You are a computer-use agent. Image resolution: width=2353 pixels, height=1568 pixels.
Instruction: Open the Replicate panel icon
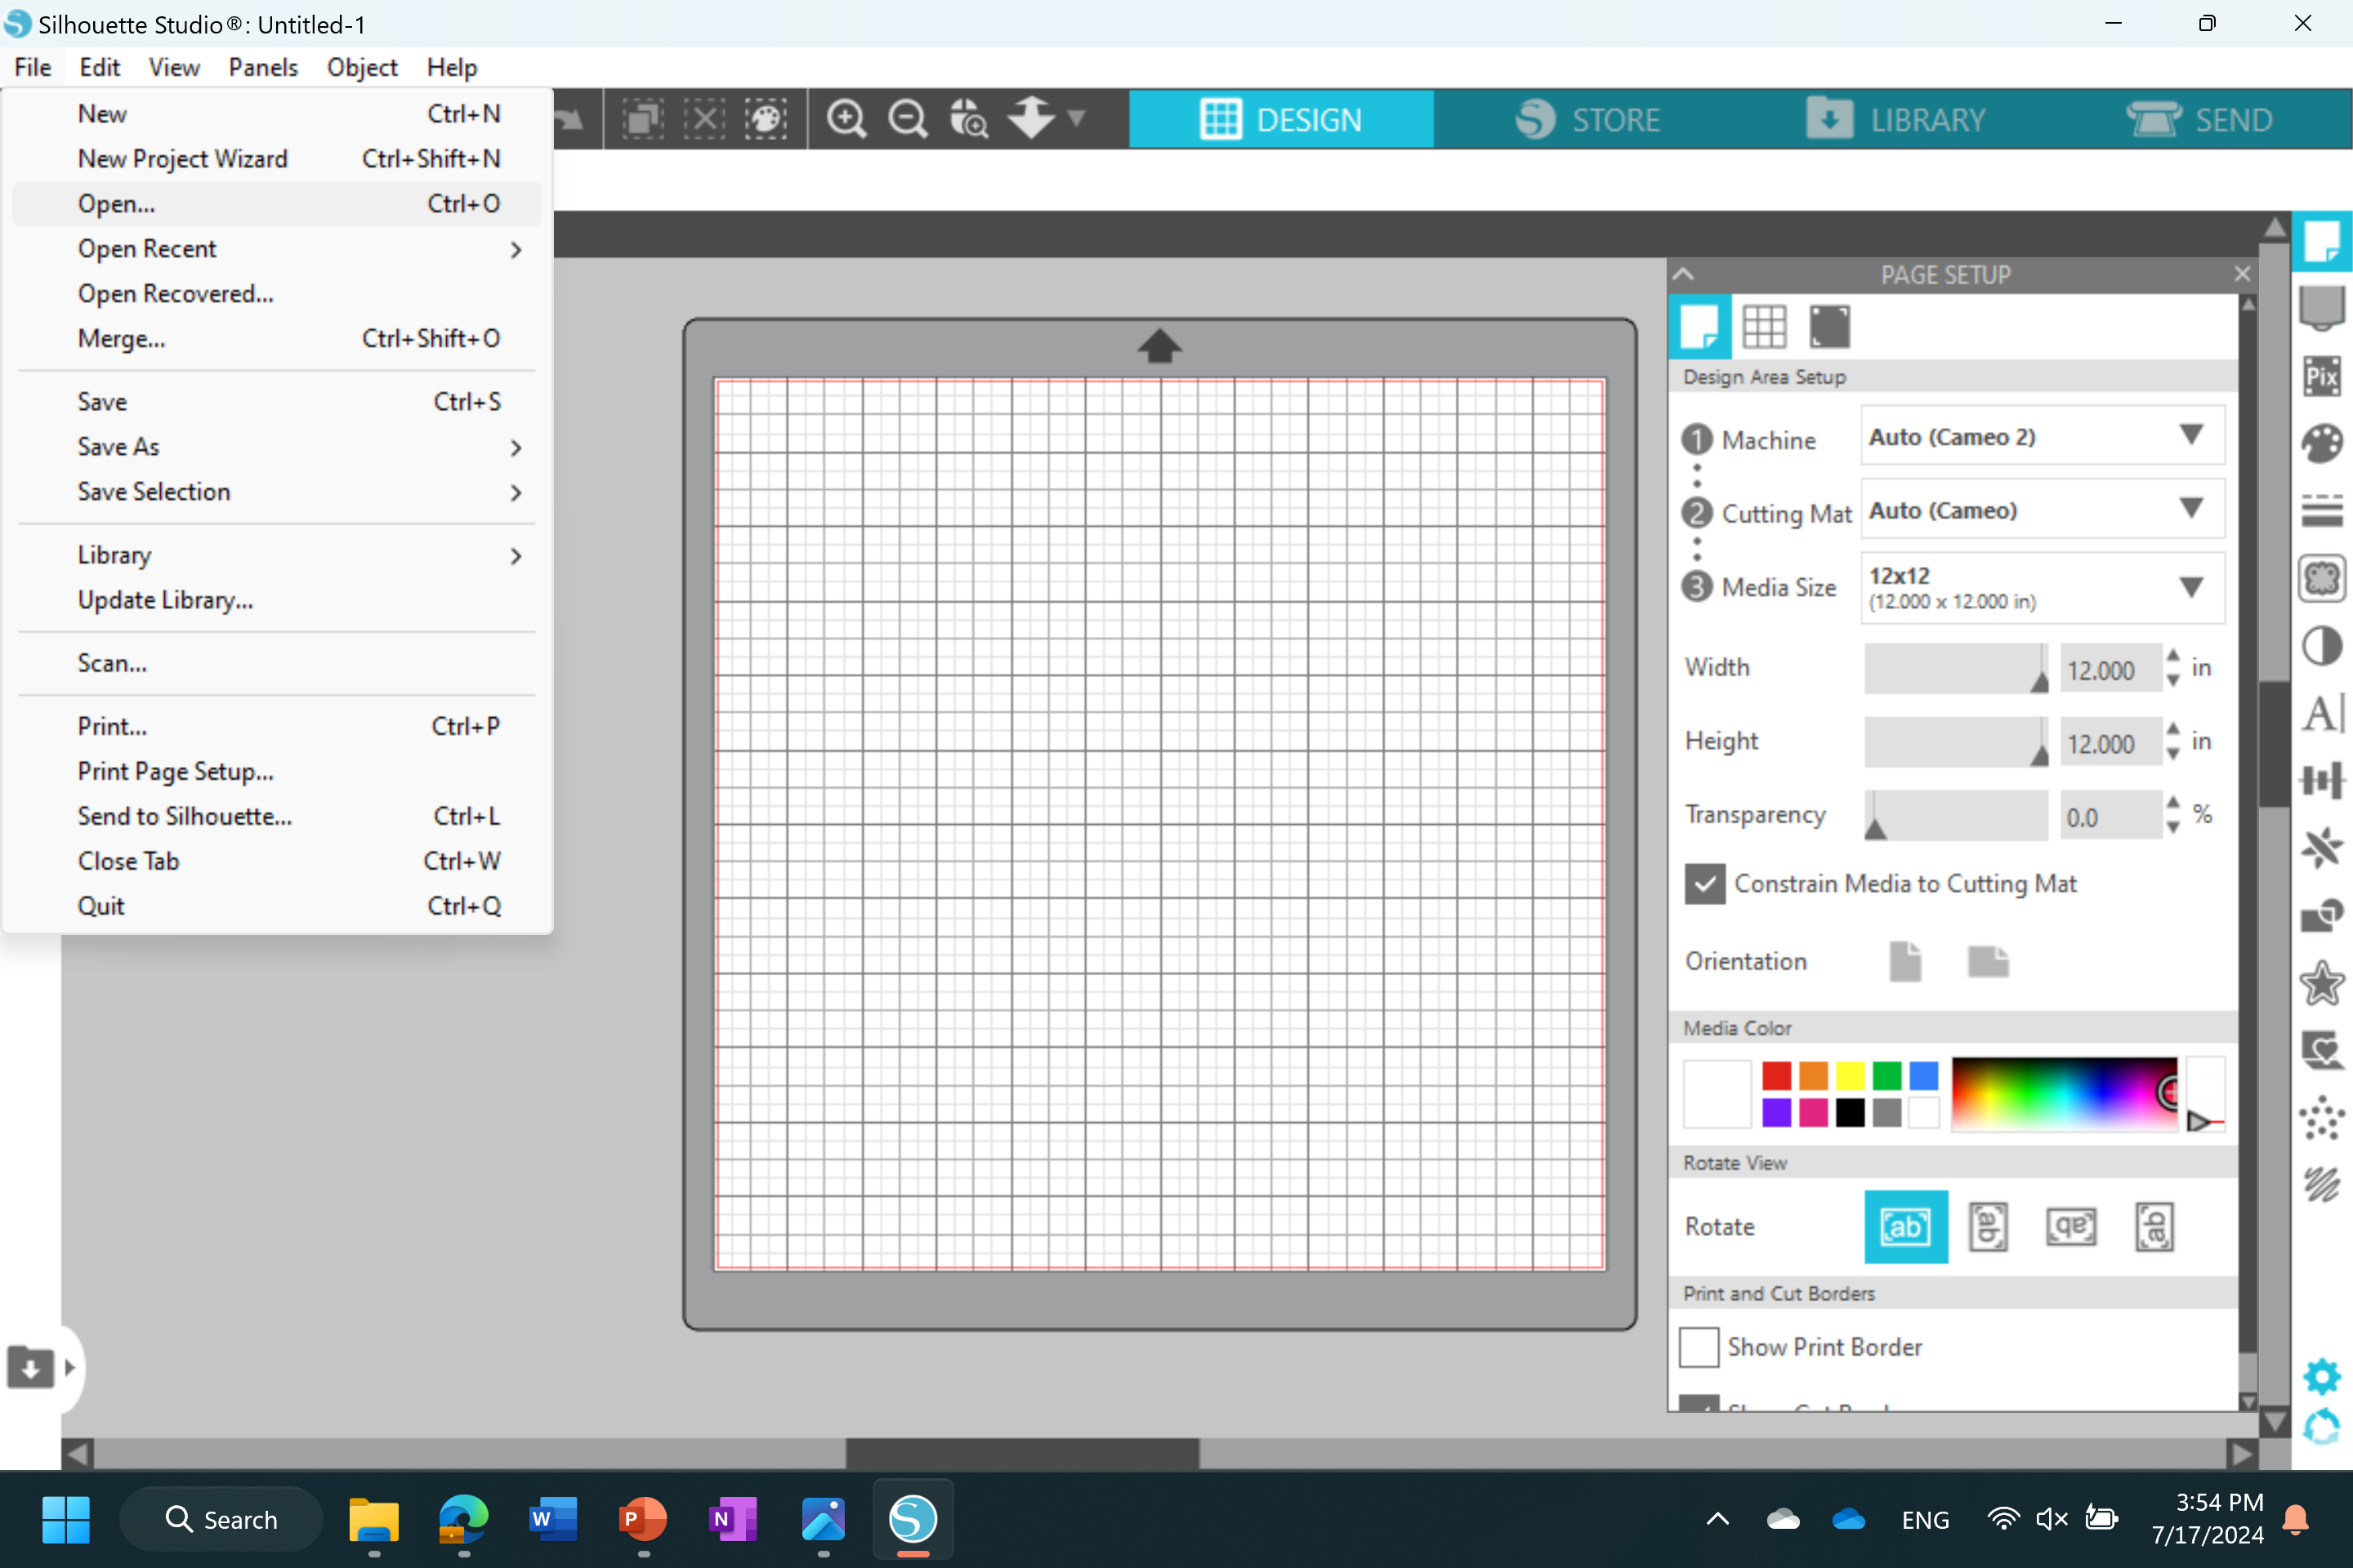click(x=2321, y=848)
